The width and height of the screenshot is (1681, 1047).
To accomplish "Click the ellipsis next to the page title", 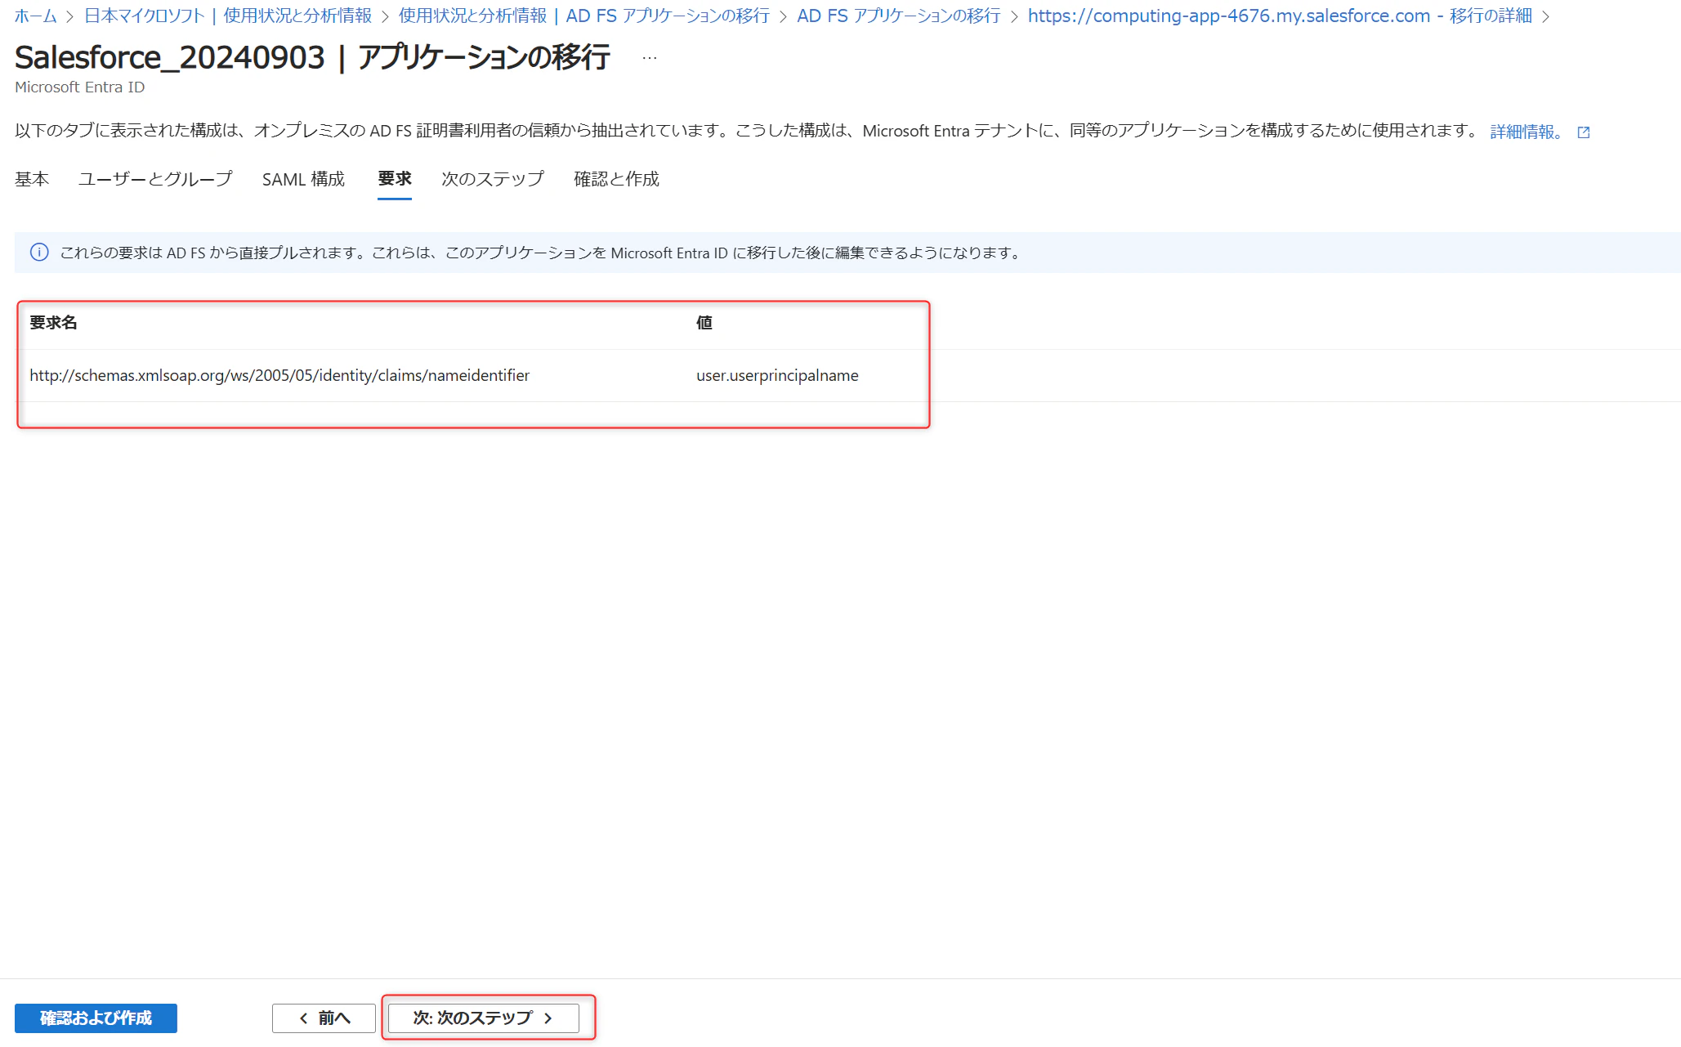I will click(x=649, y=56).
